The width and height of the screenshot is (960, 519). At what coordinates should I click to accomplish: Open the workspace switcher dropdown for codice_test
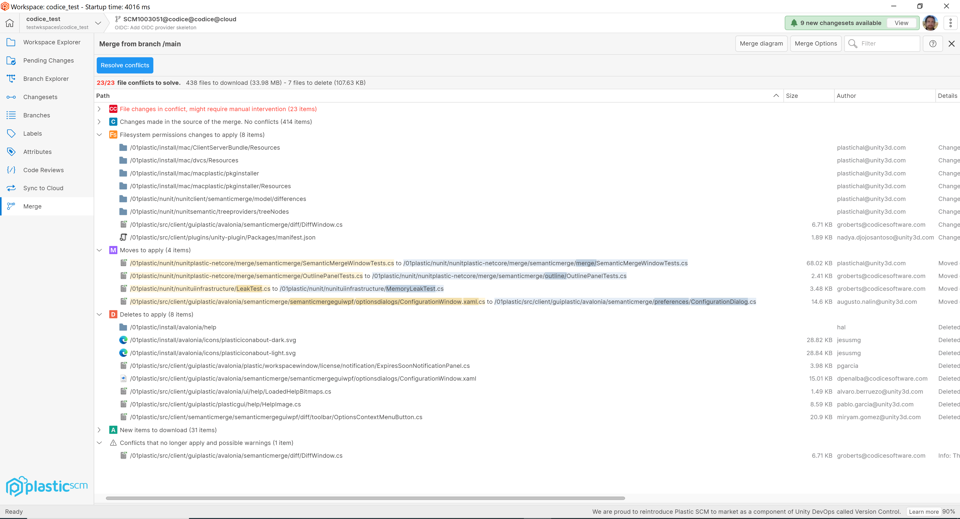pyautogui.click(x=98, y=23)
